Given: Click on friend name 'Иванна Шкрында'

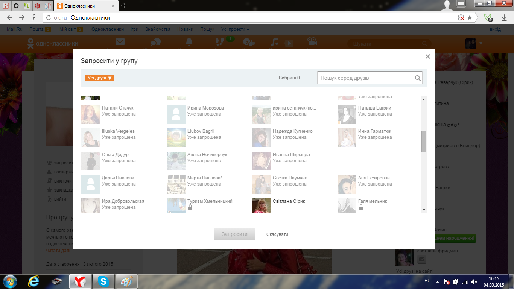Looking at the screenshot, I should [x=291, y=155].
